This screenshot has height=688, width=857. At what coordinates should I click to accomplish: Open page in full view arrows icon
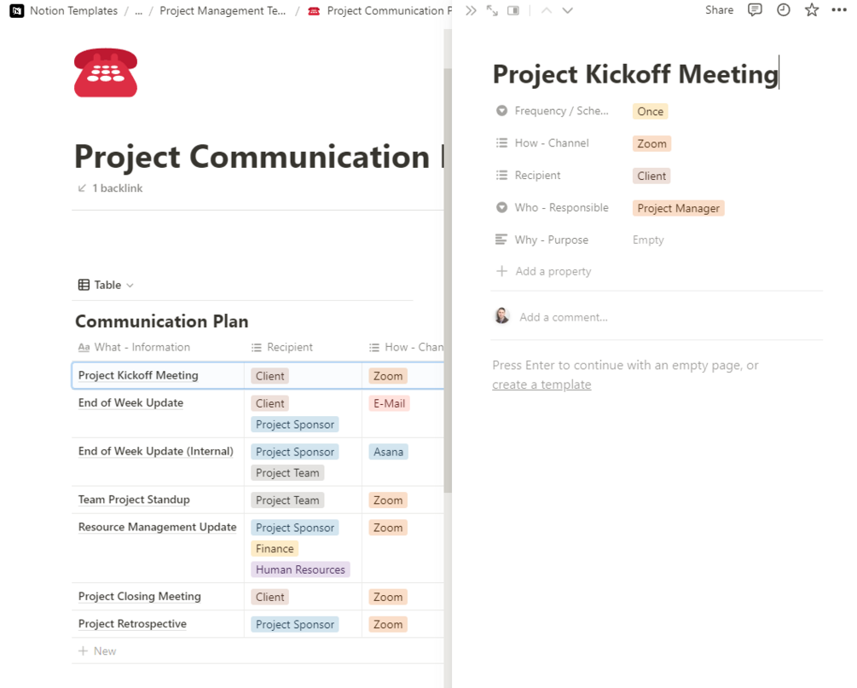[x=492, y=10]
